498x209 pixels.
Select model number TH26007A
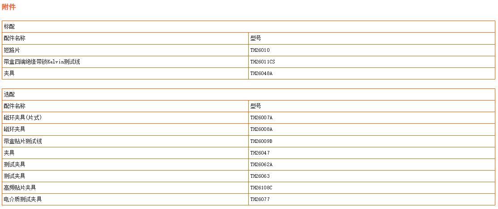click(x=261, y=117)
